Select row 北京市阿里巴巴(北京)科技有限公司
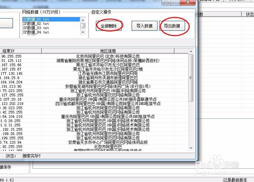The width and height of the screenshot is (254, 182). (x=94, y=56)
